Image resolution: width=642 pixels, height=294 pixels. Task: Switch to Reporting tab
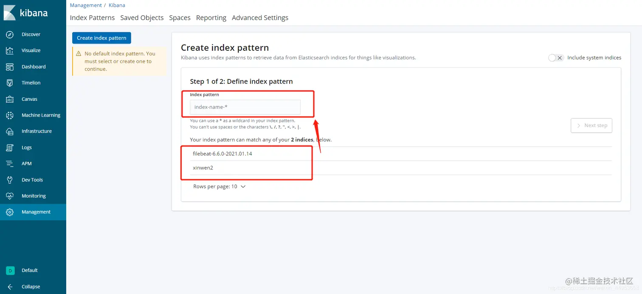tap(211, 18)
